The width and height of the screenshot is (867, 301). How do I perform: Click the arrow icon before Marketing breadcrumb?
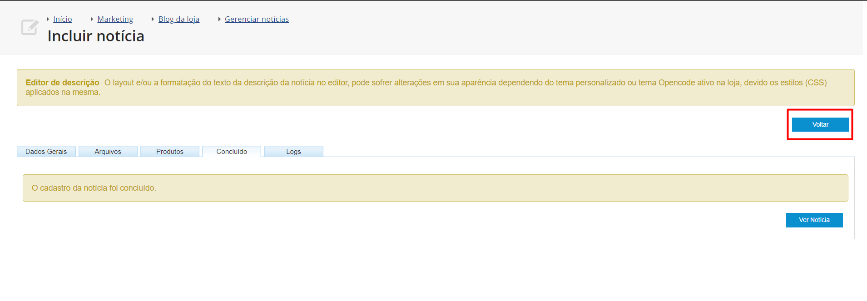tap(92, 19)
